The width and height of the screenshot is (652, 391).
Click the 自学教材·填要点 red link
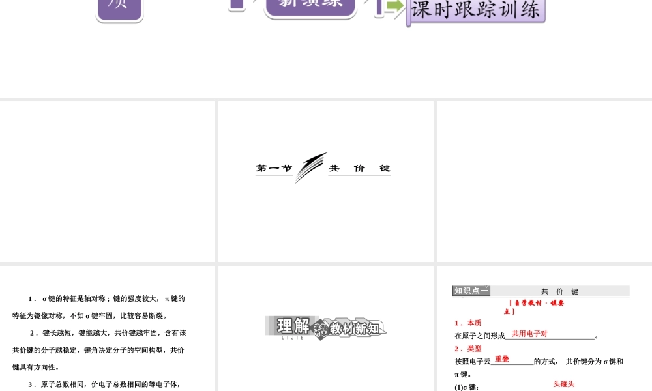click(538, 304)
